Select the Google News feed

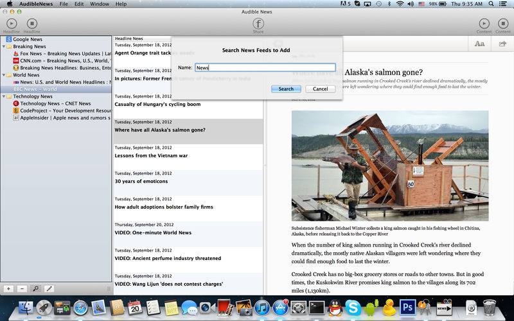[28, 39]
